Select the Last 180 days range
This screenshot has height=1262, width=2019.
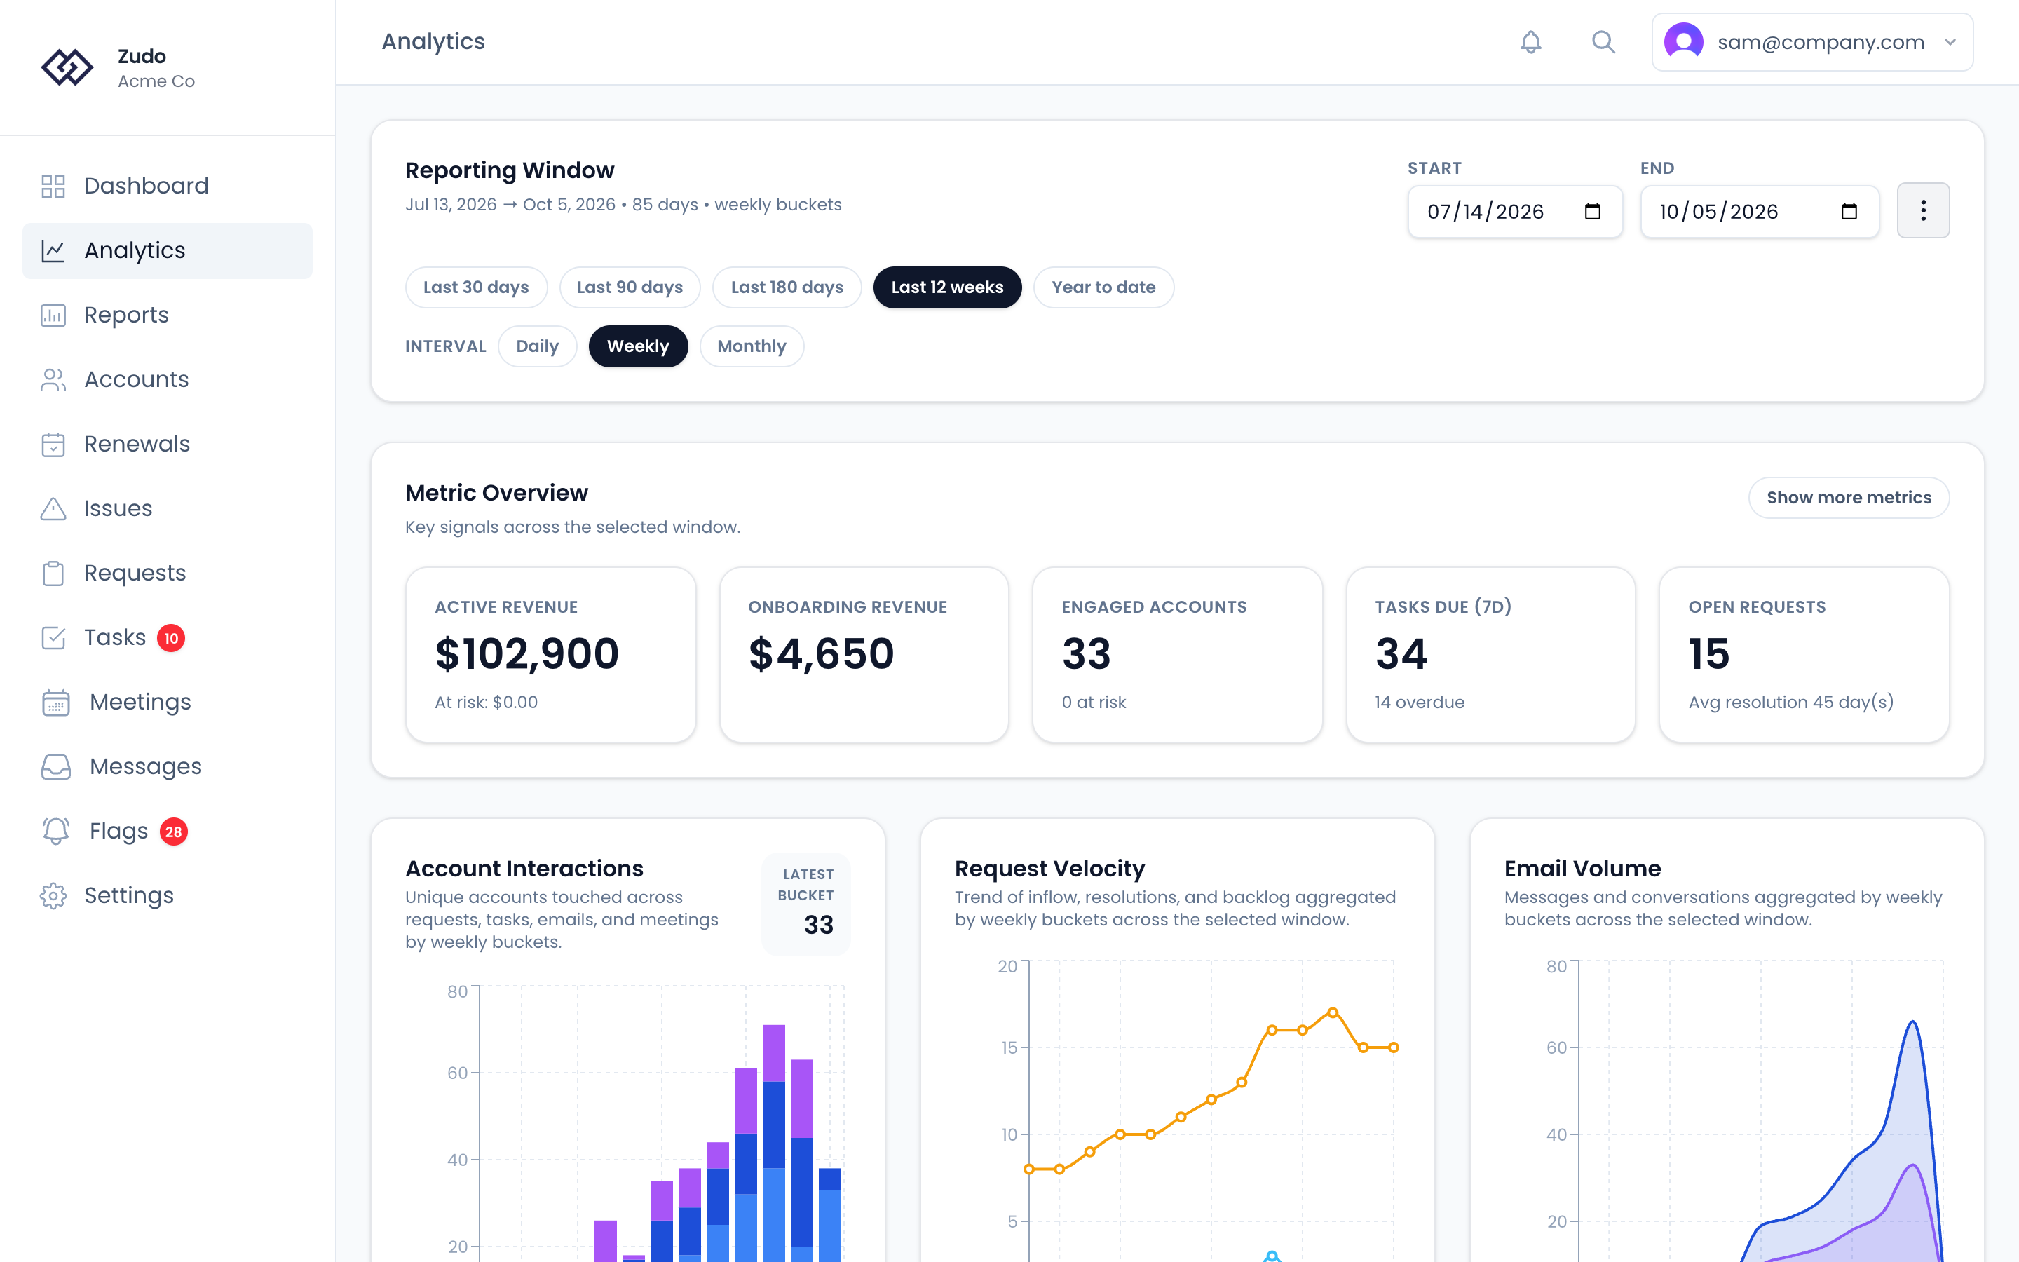pos(787,287)
